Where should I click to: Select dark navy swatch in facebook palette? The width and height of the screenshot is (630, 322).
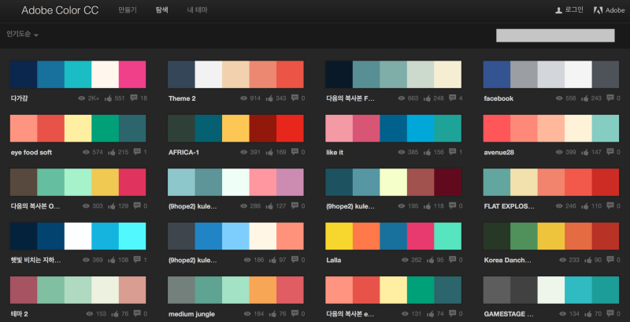(x=497, y=74)
